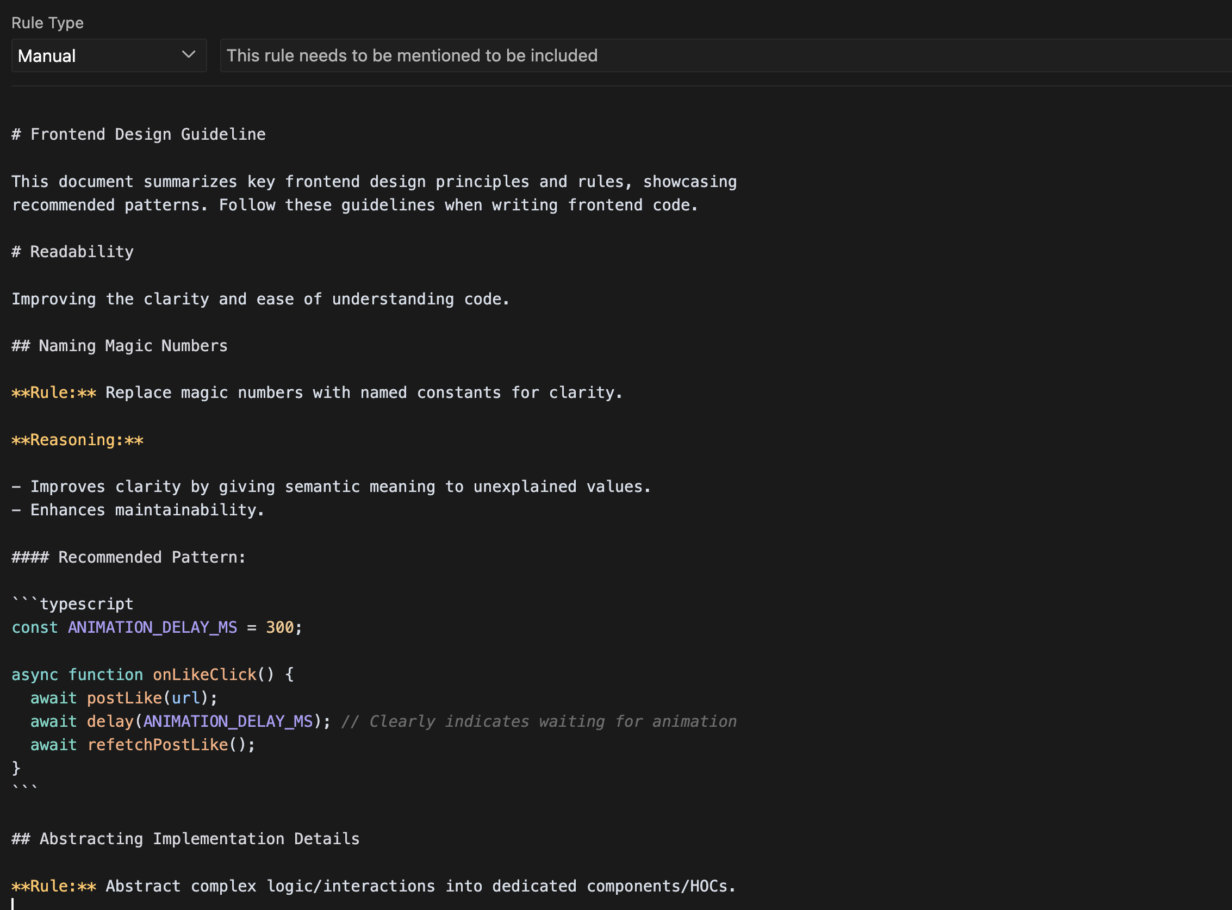Click the number 300 in the code
Viewport: 1232px width, 910px height.
pos(279,627)
